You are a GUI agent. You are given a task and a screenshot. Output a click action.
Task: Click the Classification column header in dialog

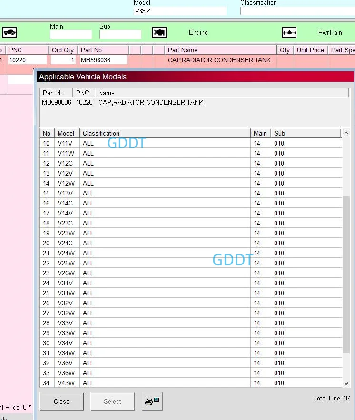[x=165, y=133]
